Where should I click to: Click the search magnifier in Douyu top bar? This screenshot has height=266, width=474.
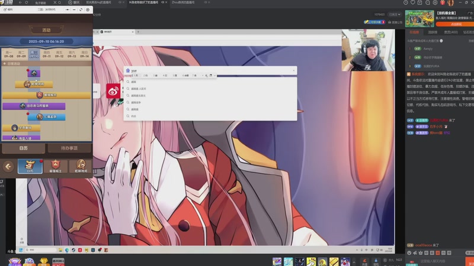pos(60,2)
